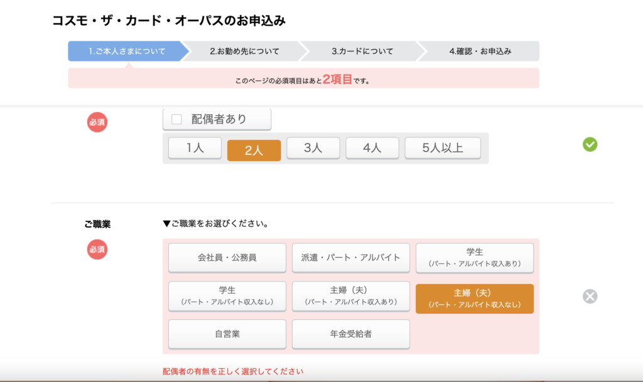
Task: Click the green checkmark validation icon
Action: click(x=590, y=145)
